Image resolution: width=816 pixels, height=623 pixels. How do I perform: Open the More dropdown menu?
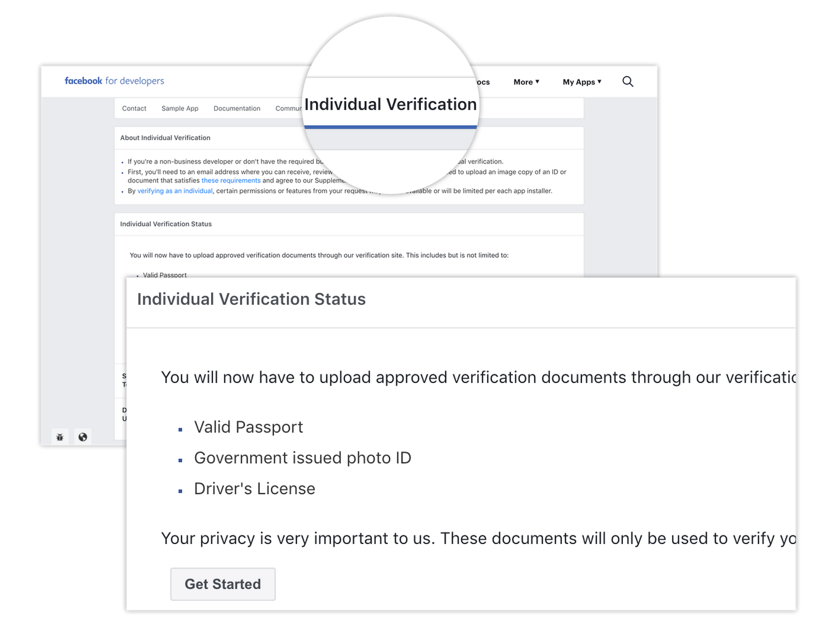tap(525, 81)
